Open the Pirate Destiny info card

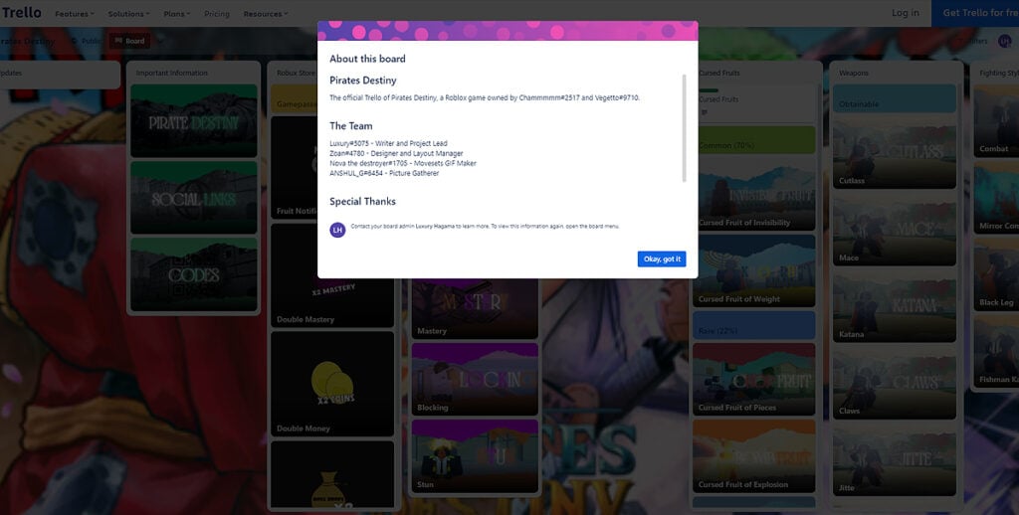(x=194, y=120)
